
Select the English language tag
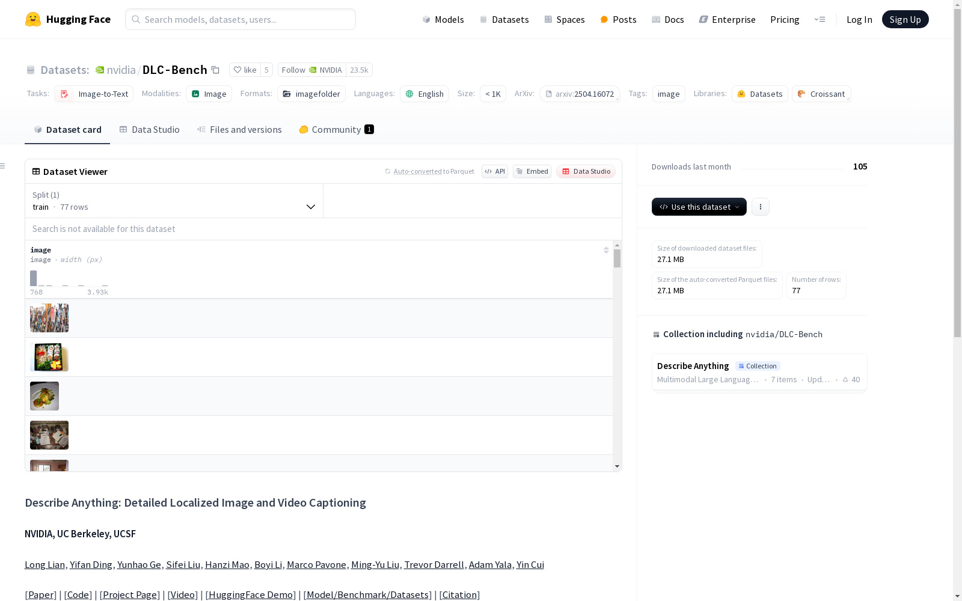[424, 94]
